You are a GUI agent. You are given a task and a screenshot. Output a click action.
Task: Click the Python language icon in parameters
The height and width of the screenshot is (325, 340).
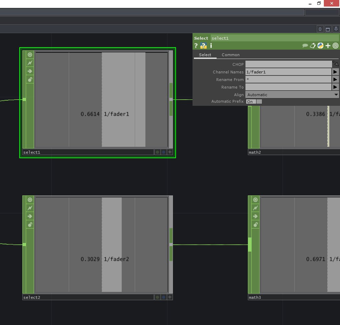coord(320,45)
